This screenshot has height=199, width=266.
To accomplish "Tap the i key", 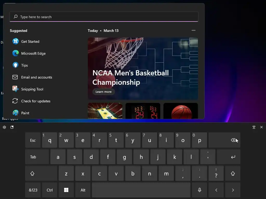I will [166, 140].
